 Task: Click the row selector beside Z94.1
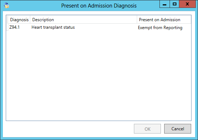[7, 27]
